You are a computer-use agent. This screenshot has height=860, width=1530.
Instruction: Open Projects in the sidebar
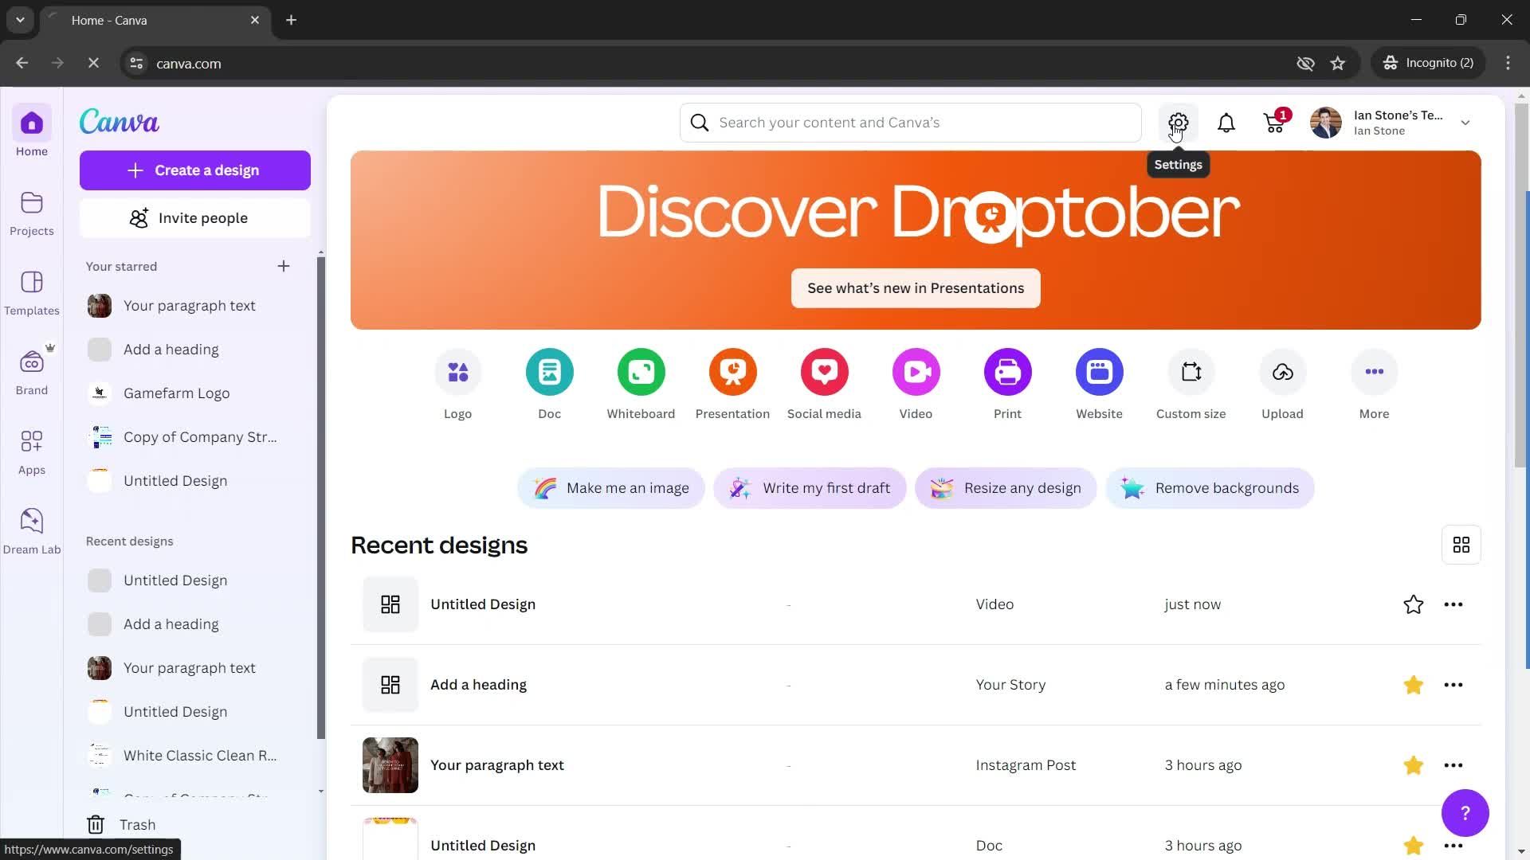32,213
